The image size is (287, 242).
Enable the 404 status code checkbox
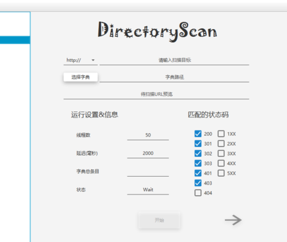[x=198, y=193]
